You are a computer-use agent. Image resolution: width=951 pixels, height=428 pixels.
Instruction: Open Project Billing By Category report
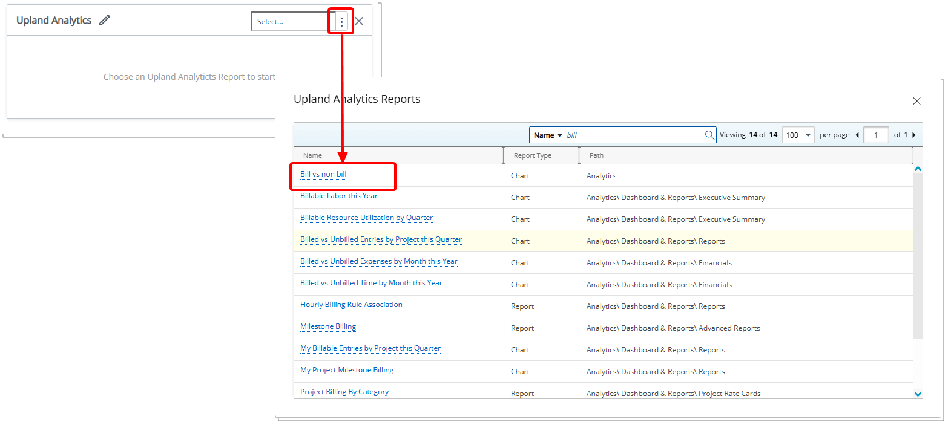[x=344, y=392]
